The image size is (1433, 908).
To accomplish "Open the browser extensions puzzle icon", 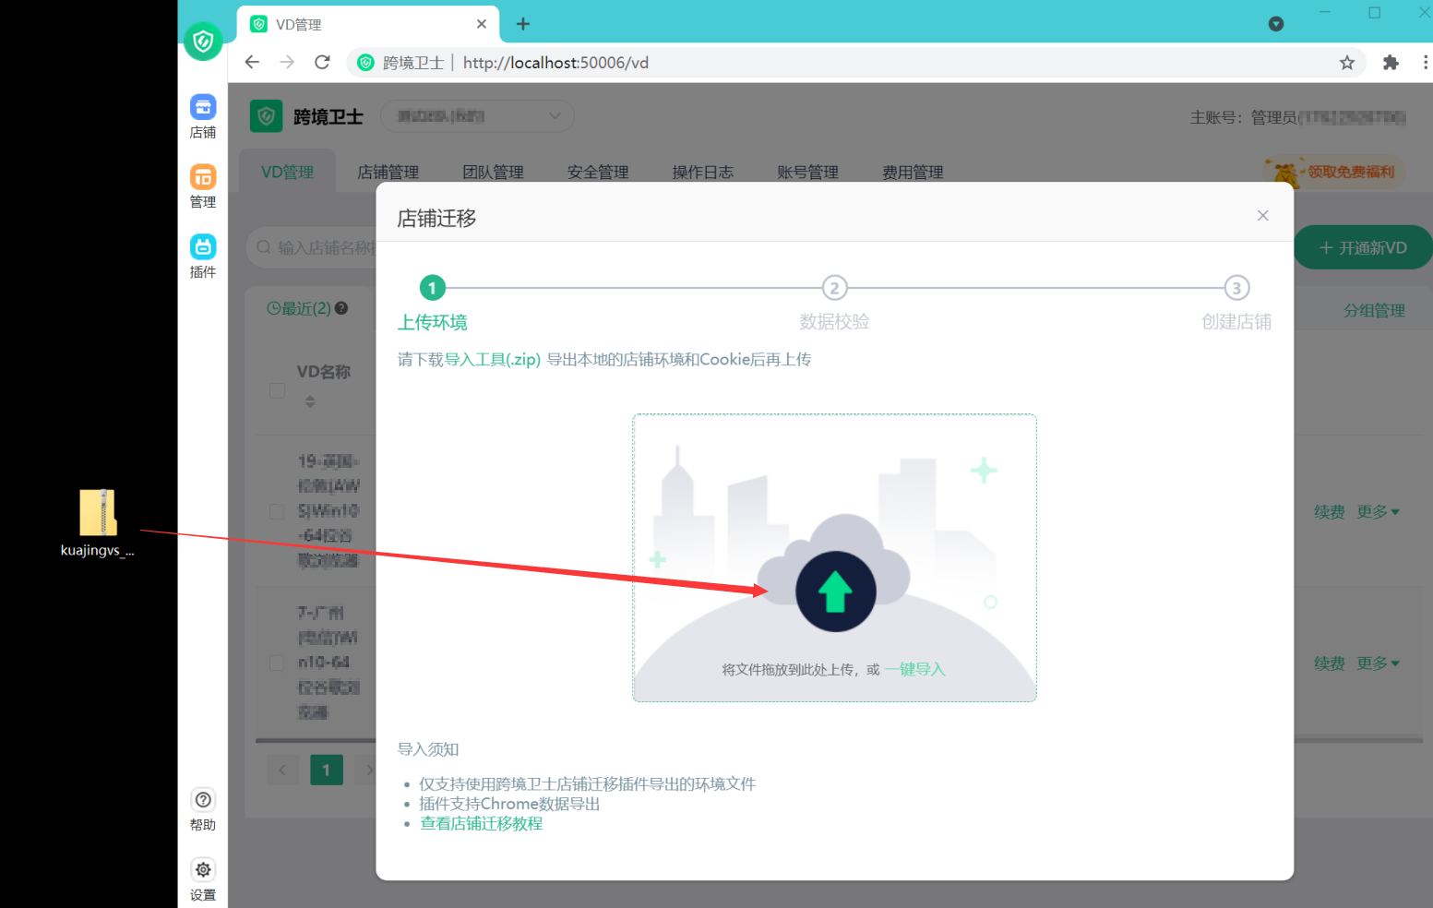I will click(x=1391, y=63).
